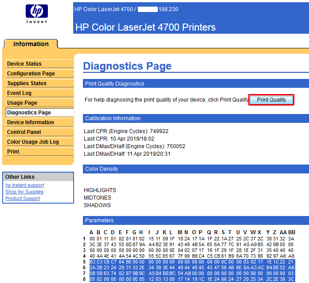Image resolution: width=309 pixels, height=283 pixels.
Task: Click the Diagnostics Page heading
Action: (x=127, y=66)
